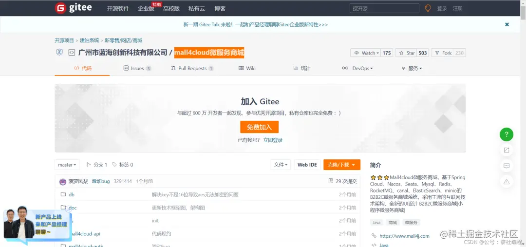Switch to the 代码 tab

(82, 68)
